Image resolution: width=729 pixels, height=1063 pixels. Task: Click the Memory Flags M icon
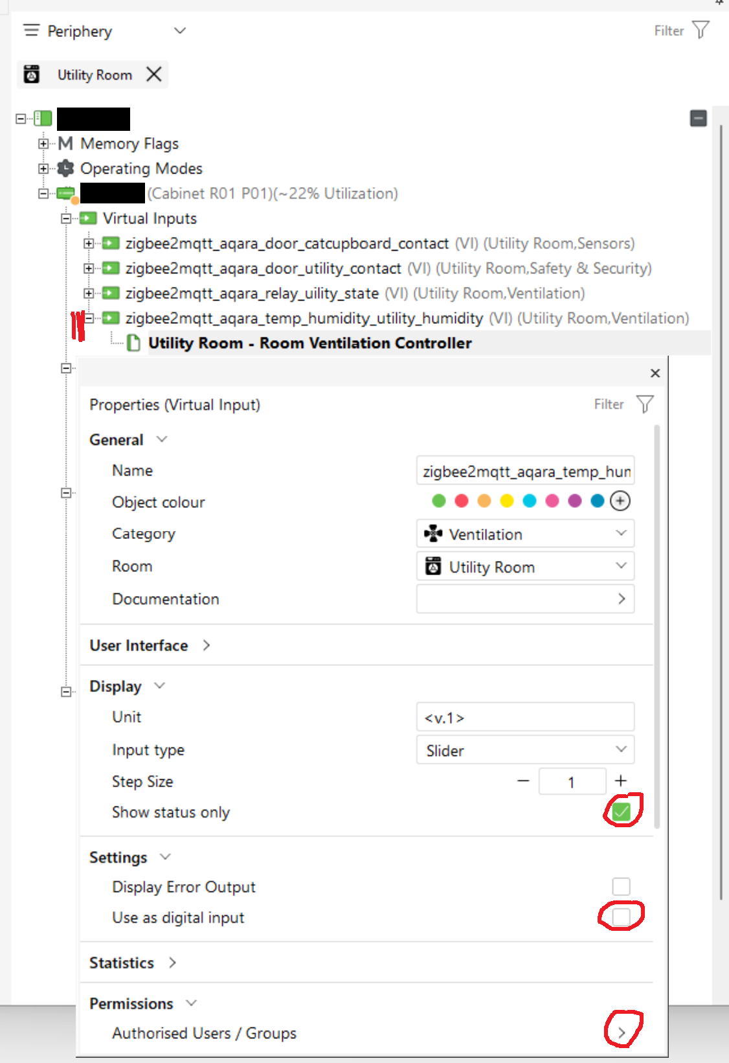pyautogui.click(x=65, y=143)
